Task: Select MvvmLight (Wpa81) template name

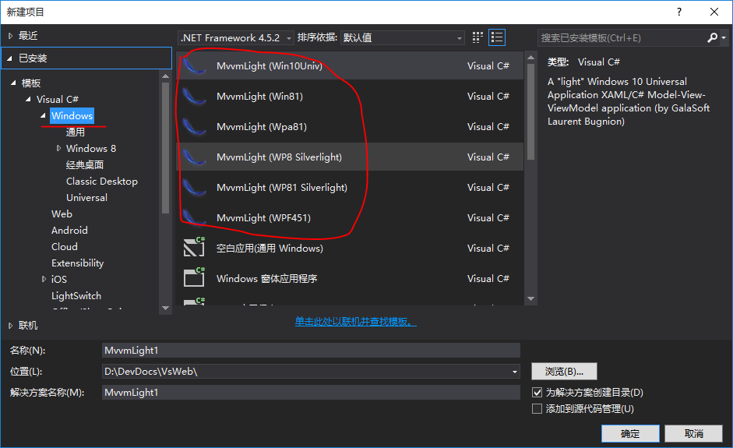Action: 261,127
